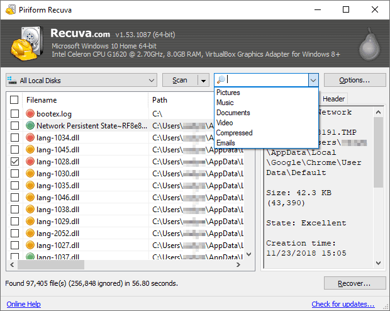
Task: Mark the checkbox for lang-1046.dll
Action: [14, 197]
